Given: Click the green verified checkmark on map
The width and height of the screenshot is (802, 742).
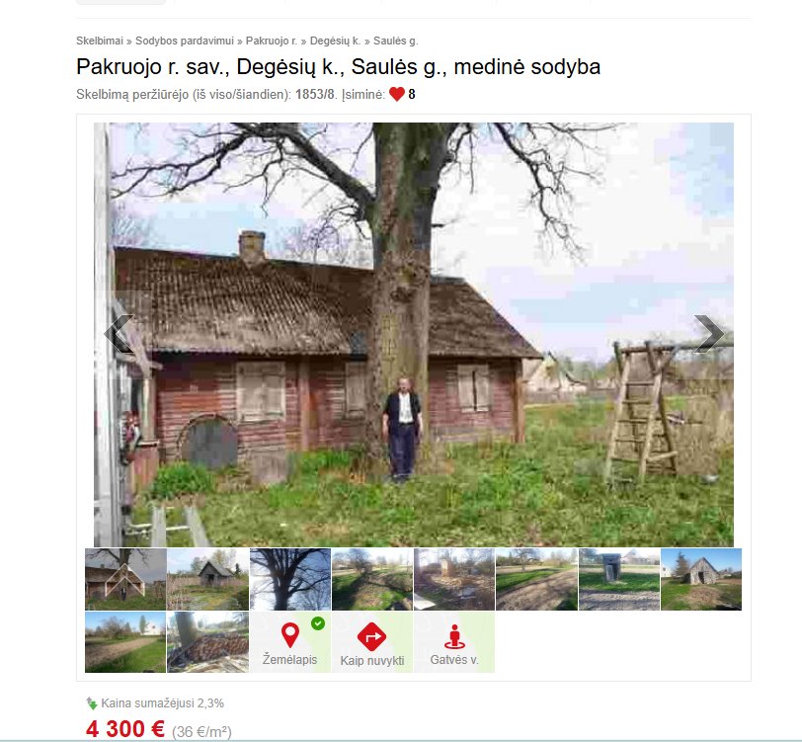Looking at the screenshot, I should 318,623.
